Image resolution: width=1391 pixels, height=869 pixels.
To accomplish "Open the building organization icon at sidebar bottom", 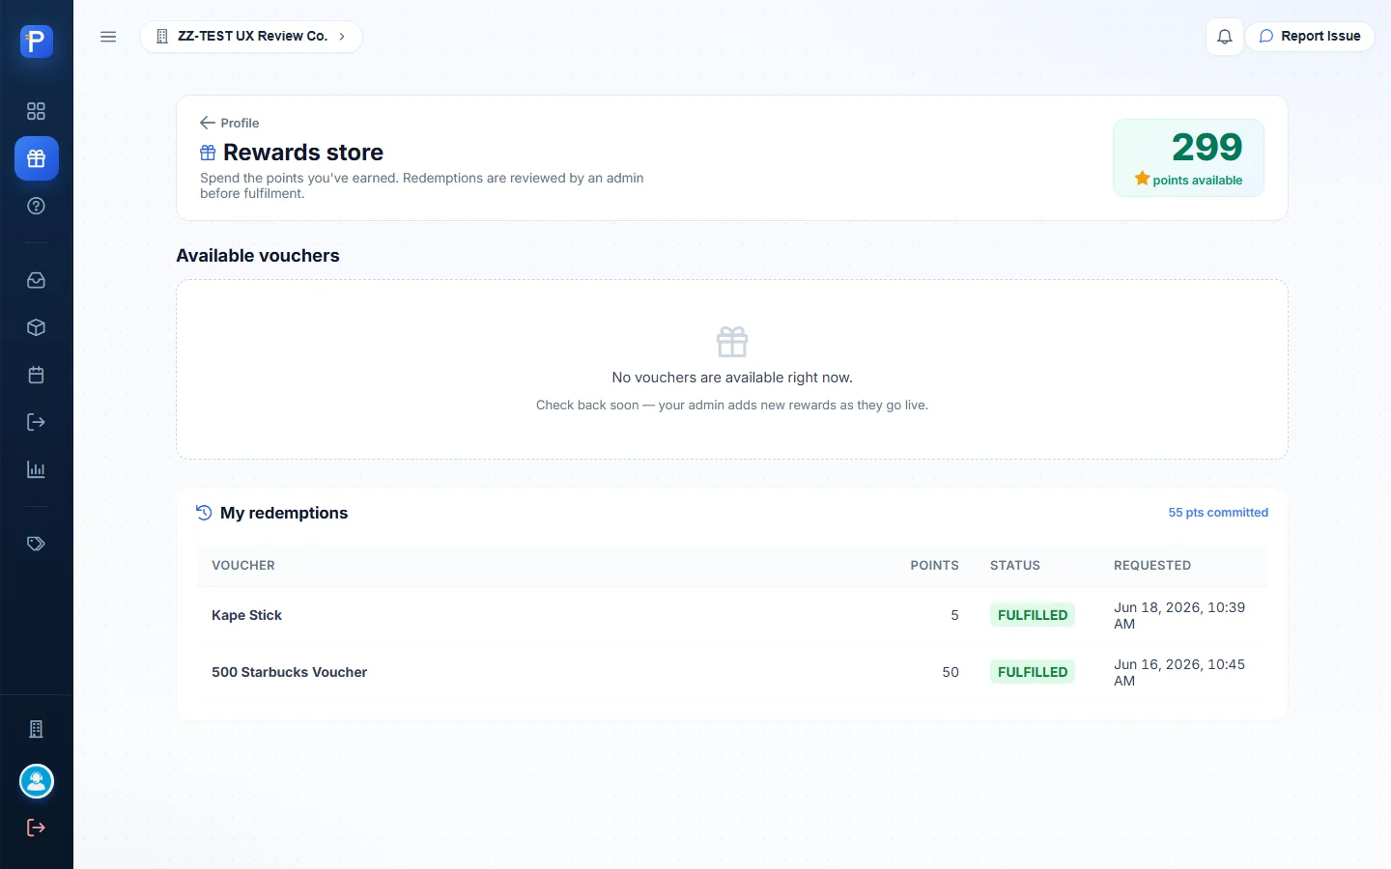I will [36, 729].
